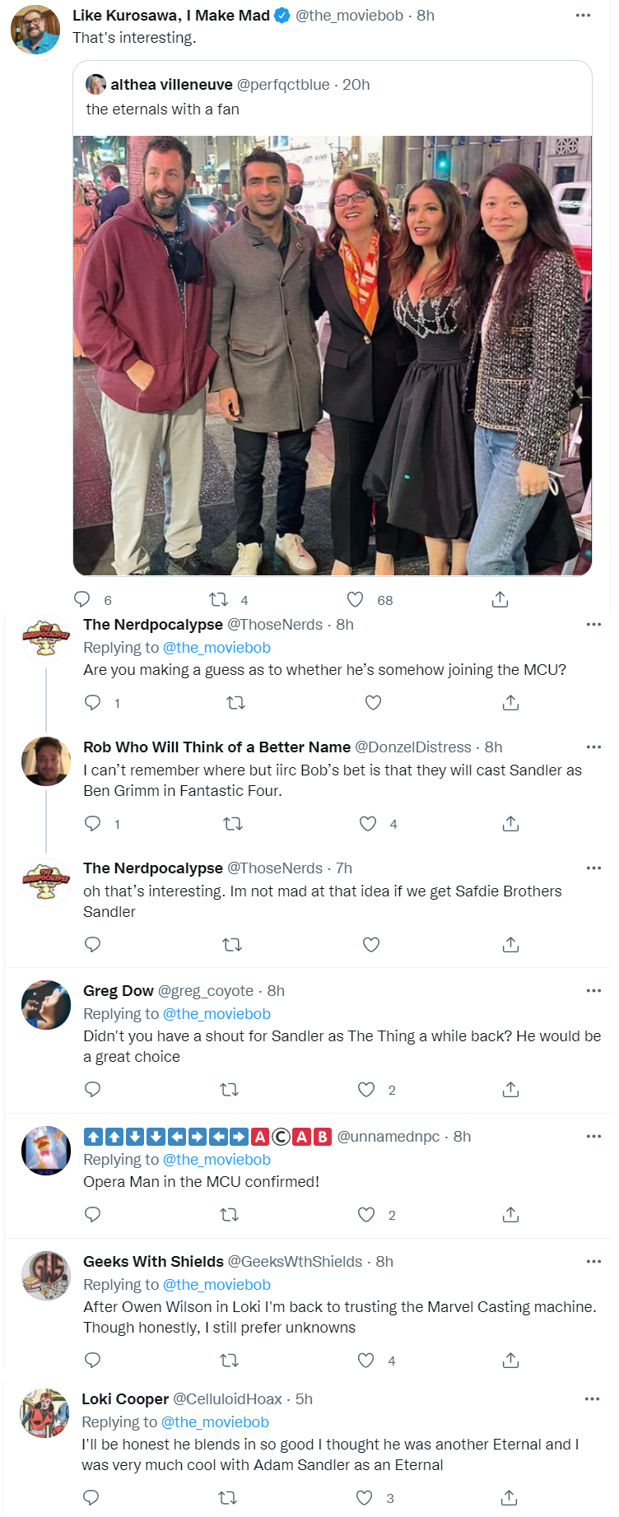The height and width of the screenshot is (1517, 619).
Task: Reply to Rob's Ben Grimm tweet
Action: point(93,823)
